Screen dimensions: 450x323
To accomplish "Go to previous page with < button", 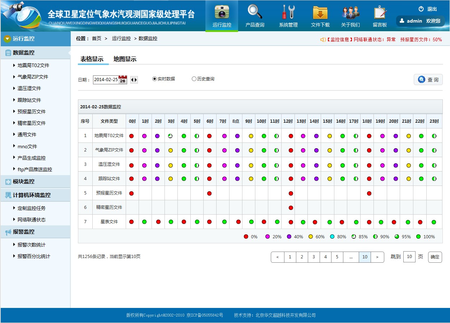I will coord(278,257).
